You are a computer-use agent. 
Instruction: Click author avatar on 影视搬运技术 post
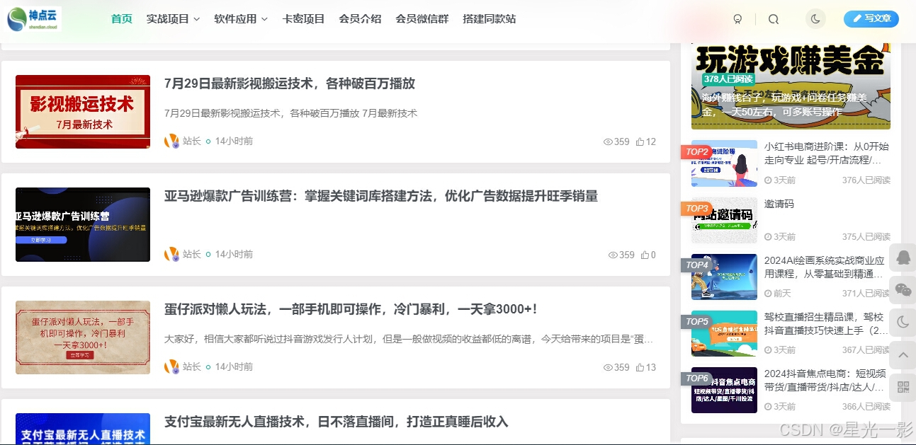click(171, 141)
